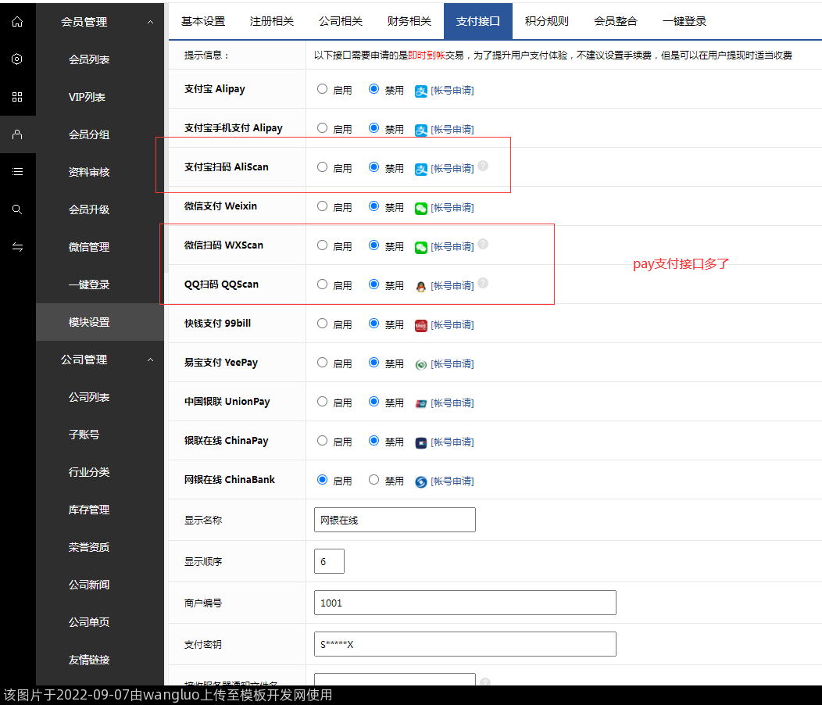Click the 商户编号 input field

click(x=464, y=603)
